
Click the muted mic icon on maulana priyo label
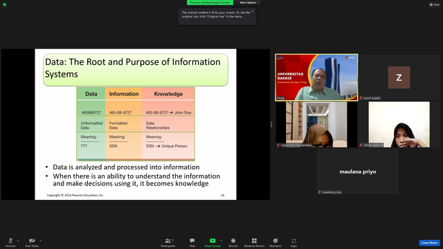coord(319,192)
